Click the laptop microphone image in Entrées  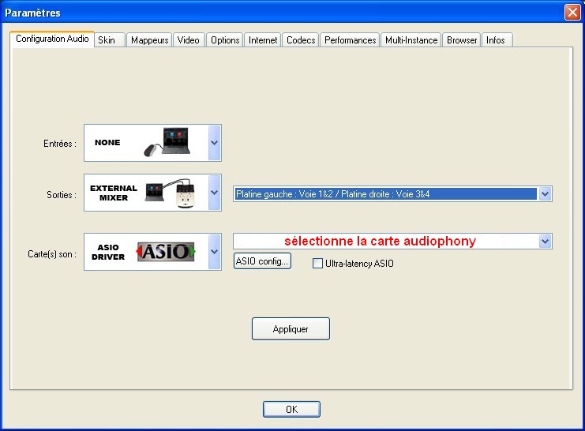(x=167, y=142)
